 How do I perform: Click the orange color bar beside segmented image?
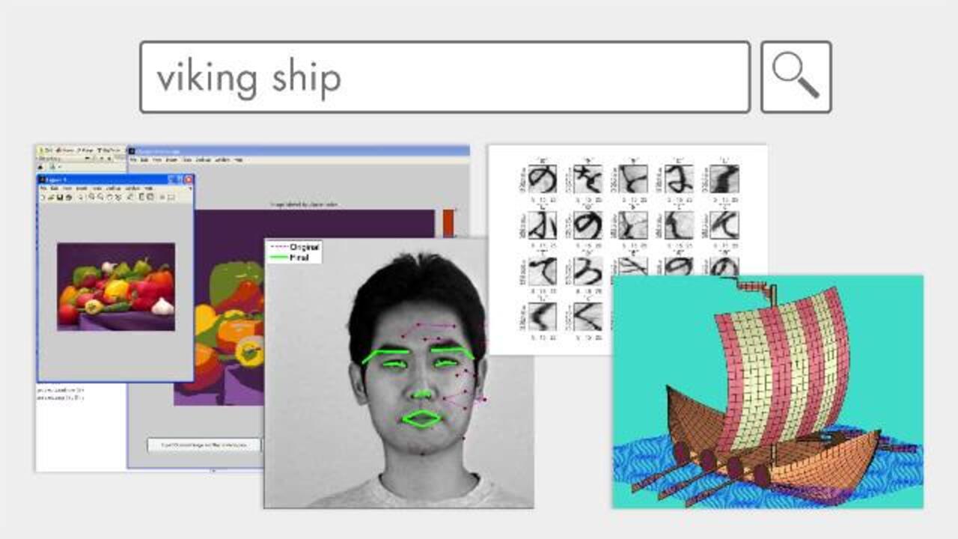pos(448,222)
